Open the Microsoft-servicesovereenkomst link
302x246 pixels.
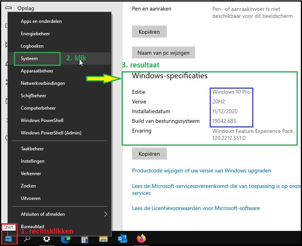(x=216, y=189)
